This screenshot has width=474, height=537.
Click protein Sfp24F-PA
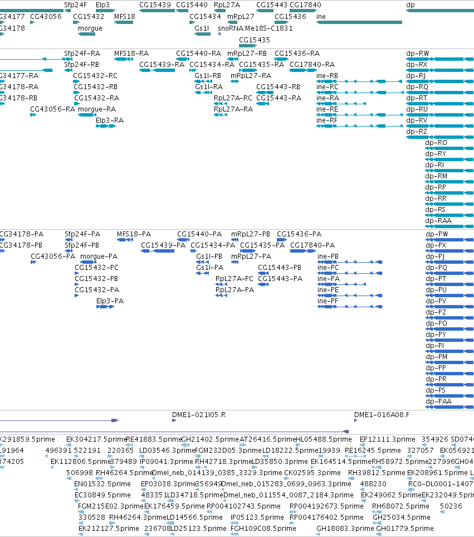click(x=82, y=234)
